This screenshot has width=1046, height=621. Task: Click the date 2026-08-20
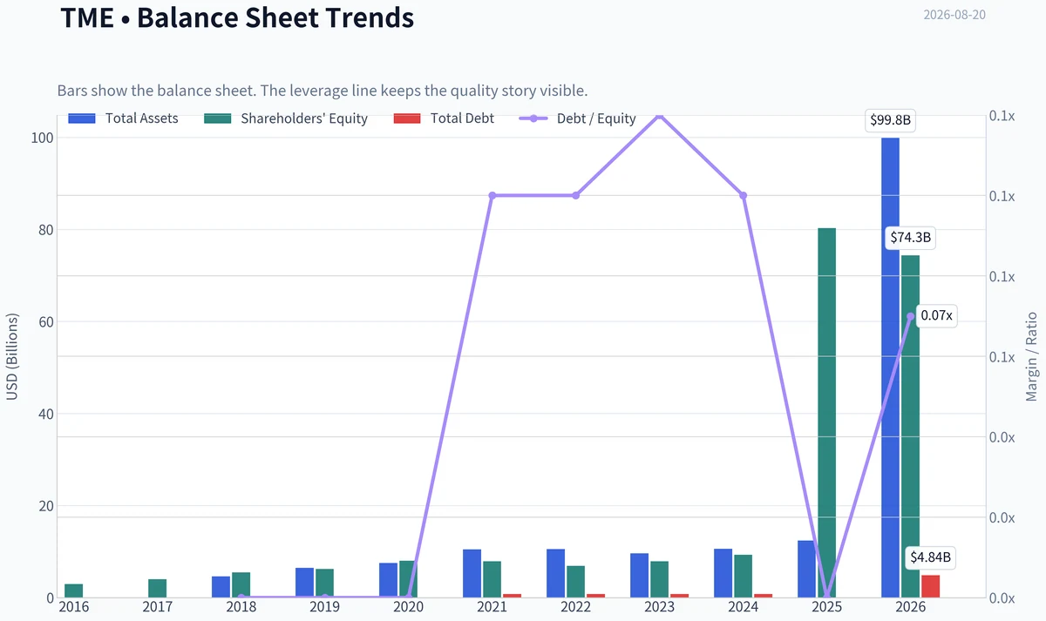coord(954,14)
